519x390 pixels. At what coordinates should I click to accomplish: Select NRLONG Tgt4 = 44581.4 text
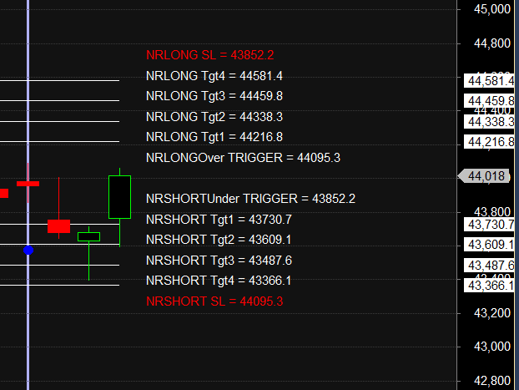[x=214, y=76]
